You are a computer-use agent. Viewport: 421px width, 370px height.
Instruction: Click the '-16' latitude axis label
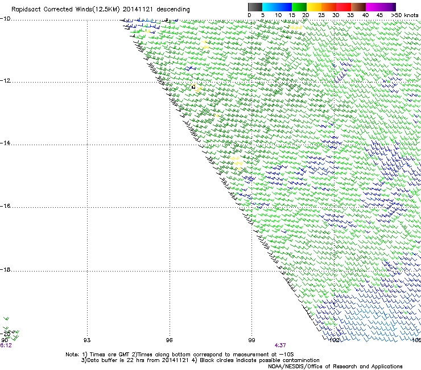tap(5, 206)
